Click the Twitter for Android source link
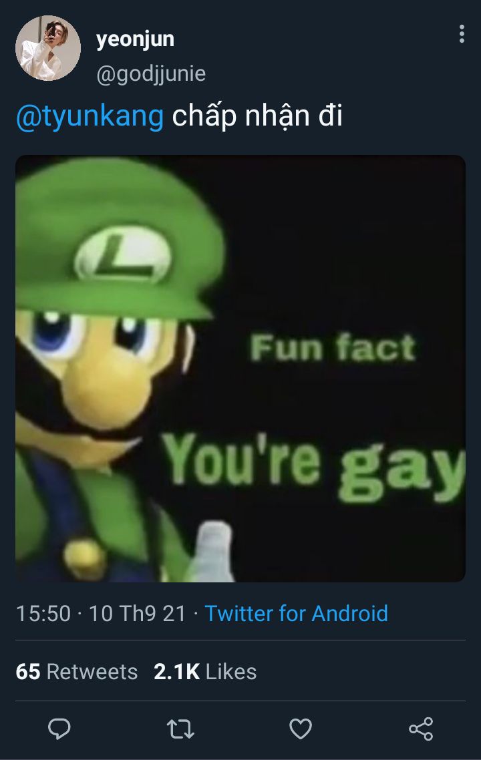This screenshot has width=481, height=760. [296, 614]
